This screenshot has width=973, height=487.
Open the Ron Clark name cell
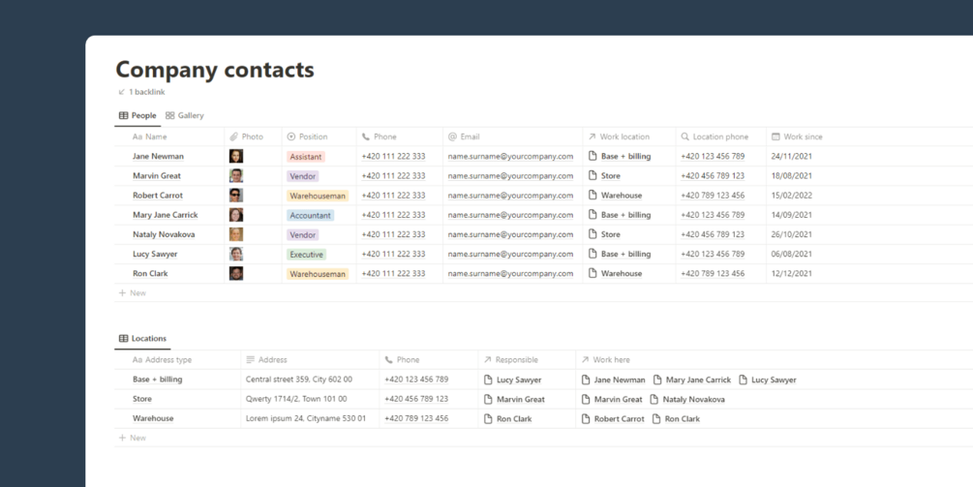(150, 274)
